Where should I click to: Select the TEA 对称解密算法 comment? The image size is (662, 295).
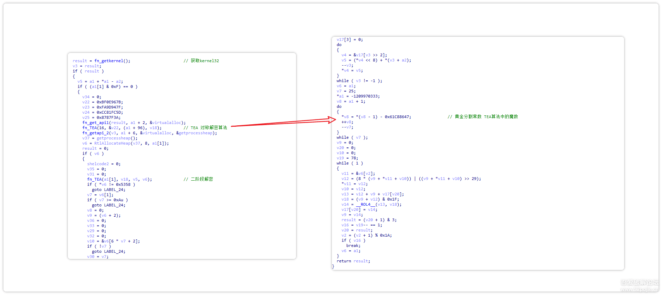tap(209, 128)
